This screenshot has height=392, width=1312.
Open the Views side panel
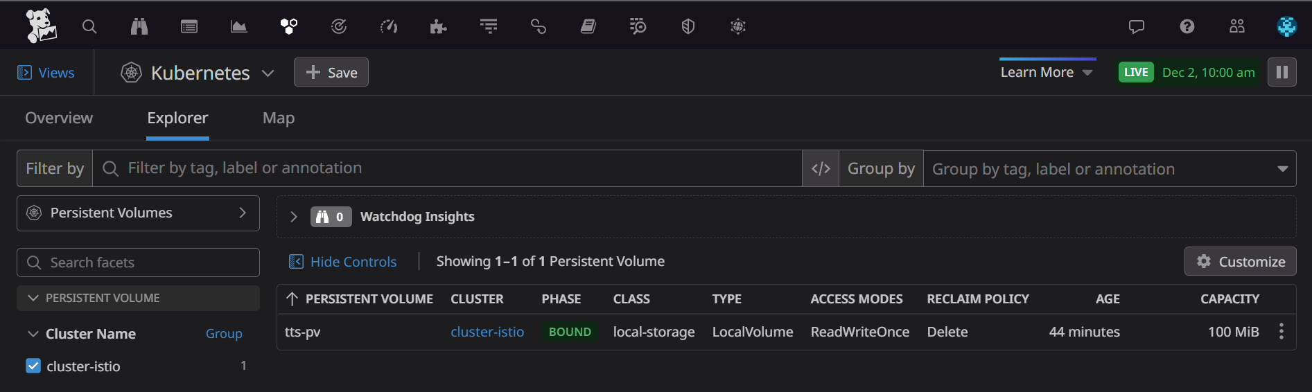[x=46, y=73]
